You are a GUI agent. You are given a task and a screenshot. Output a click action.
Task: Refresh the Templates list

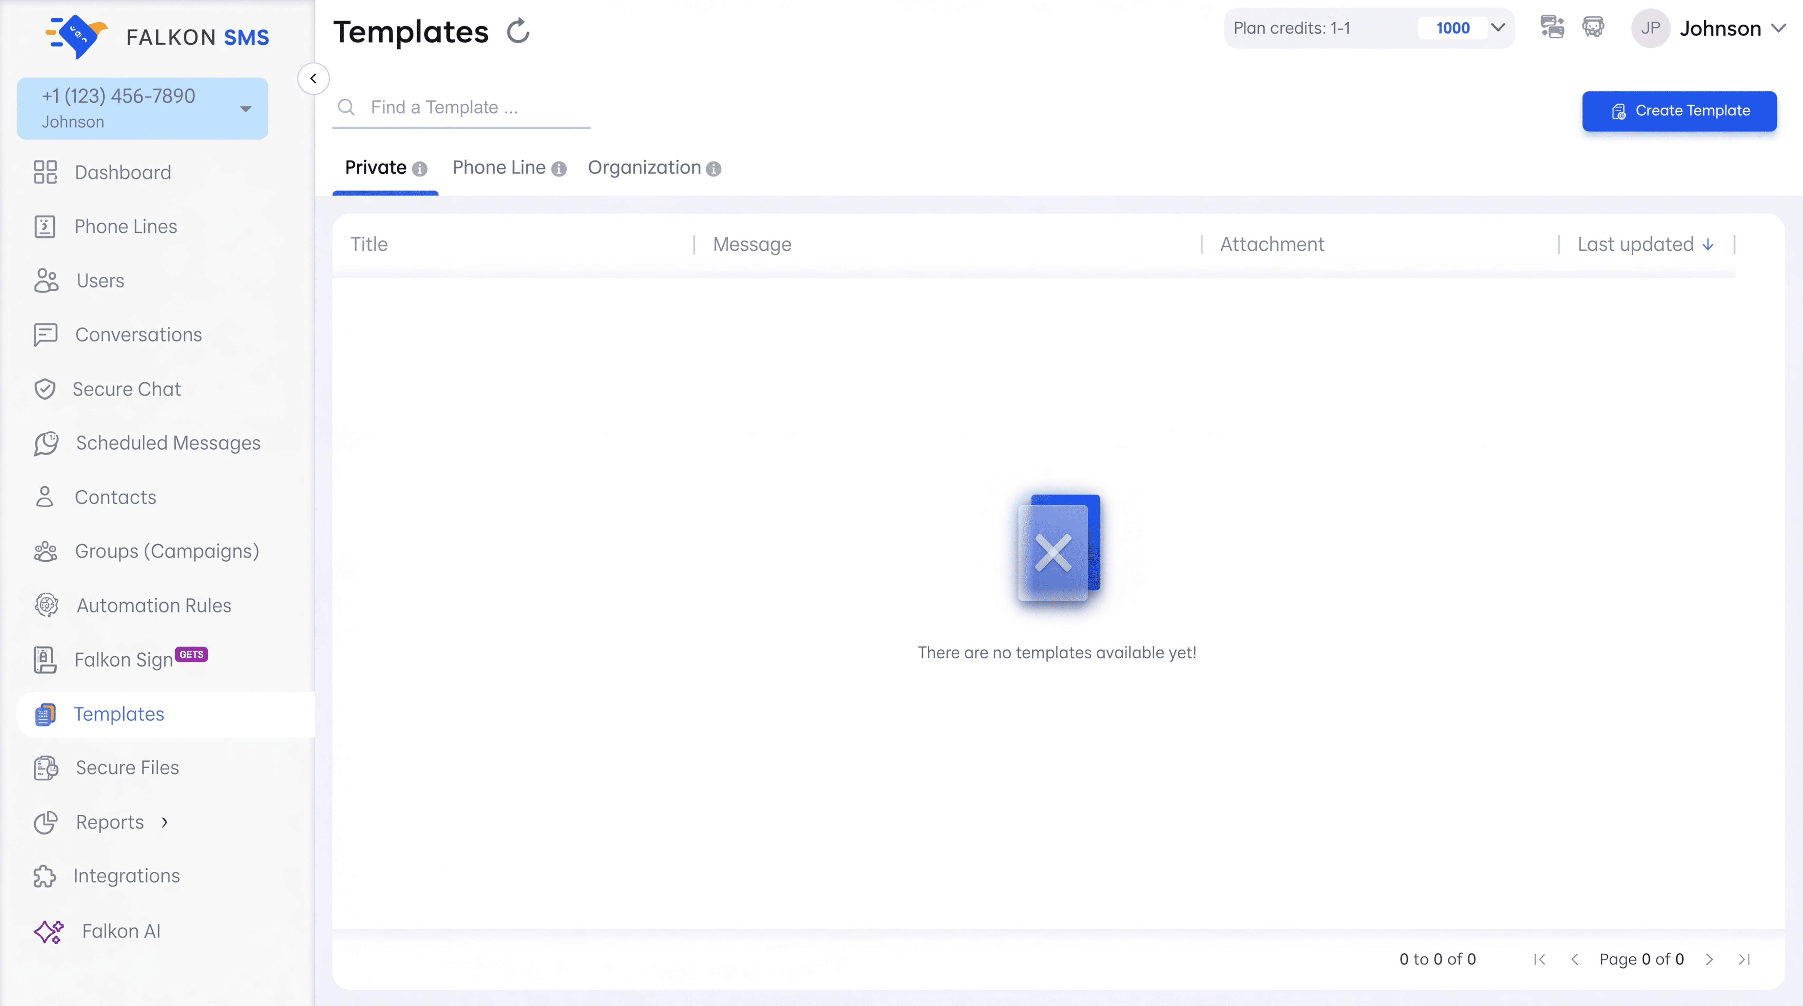[518, 31]
